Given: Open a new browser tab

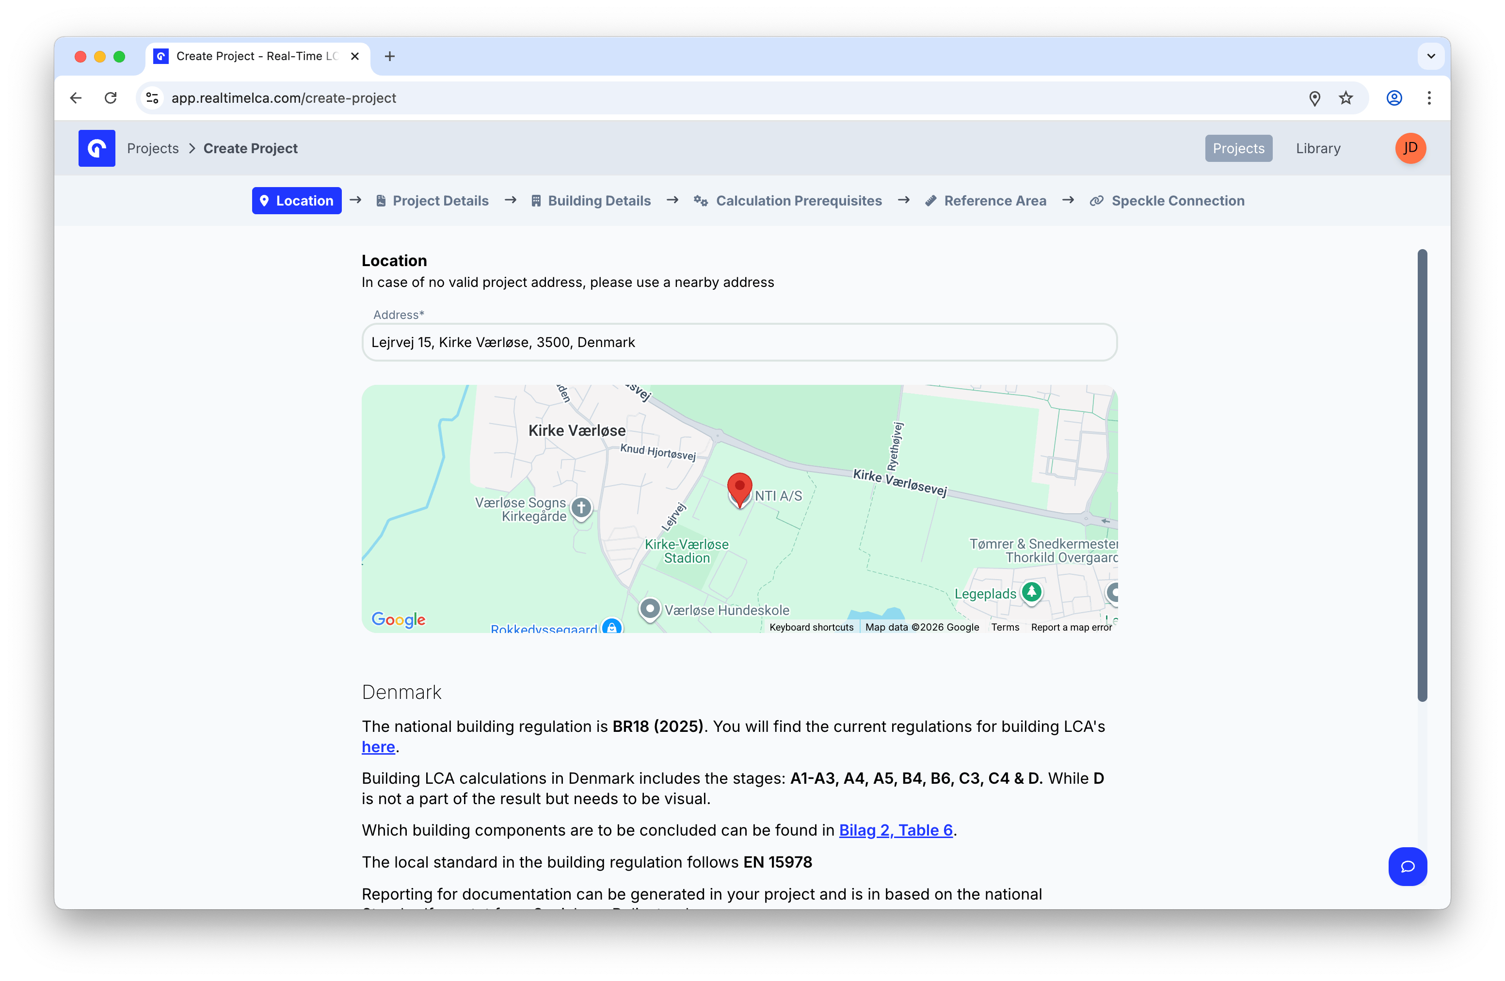Looking at the screenshot, I should pyautogui.click(x=390, y=56).
